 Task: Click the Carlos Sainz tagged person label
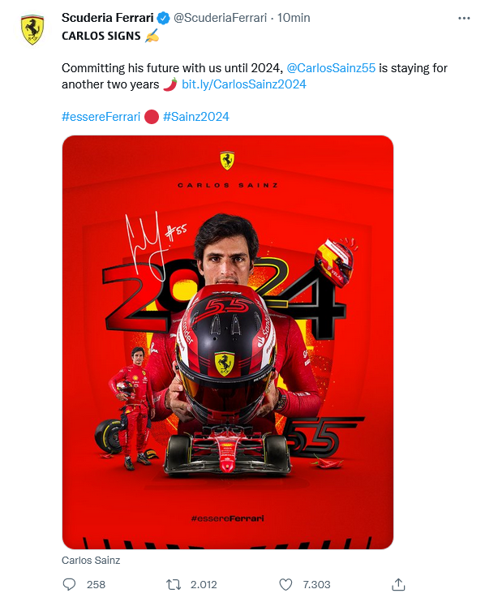[91, 560]
